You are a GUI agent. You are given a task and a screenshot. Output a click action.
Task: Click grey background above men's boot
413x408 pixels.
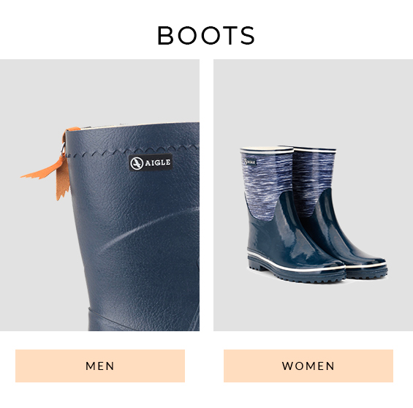pos(99,91)
